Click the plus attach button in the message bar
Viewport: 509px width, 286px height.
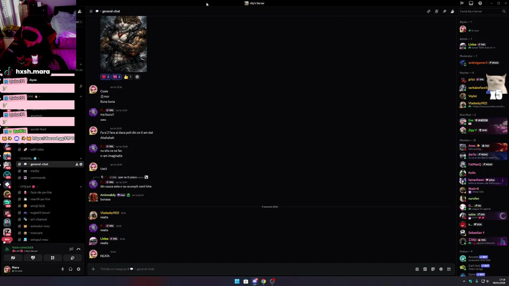[93, 269]
